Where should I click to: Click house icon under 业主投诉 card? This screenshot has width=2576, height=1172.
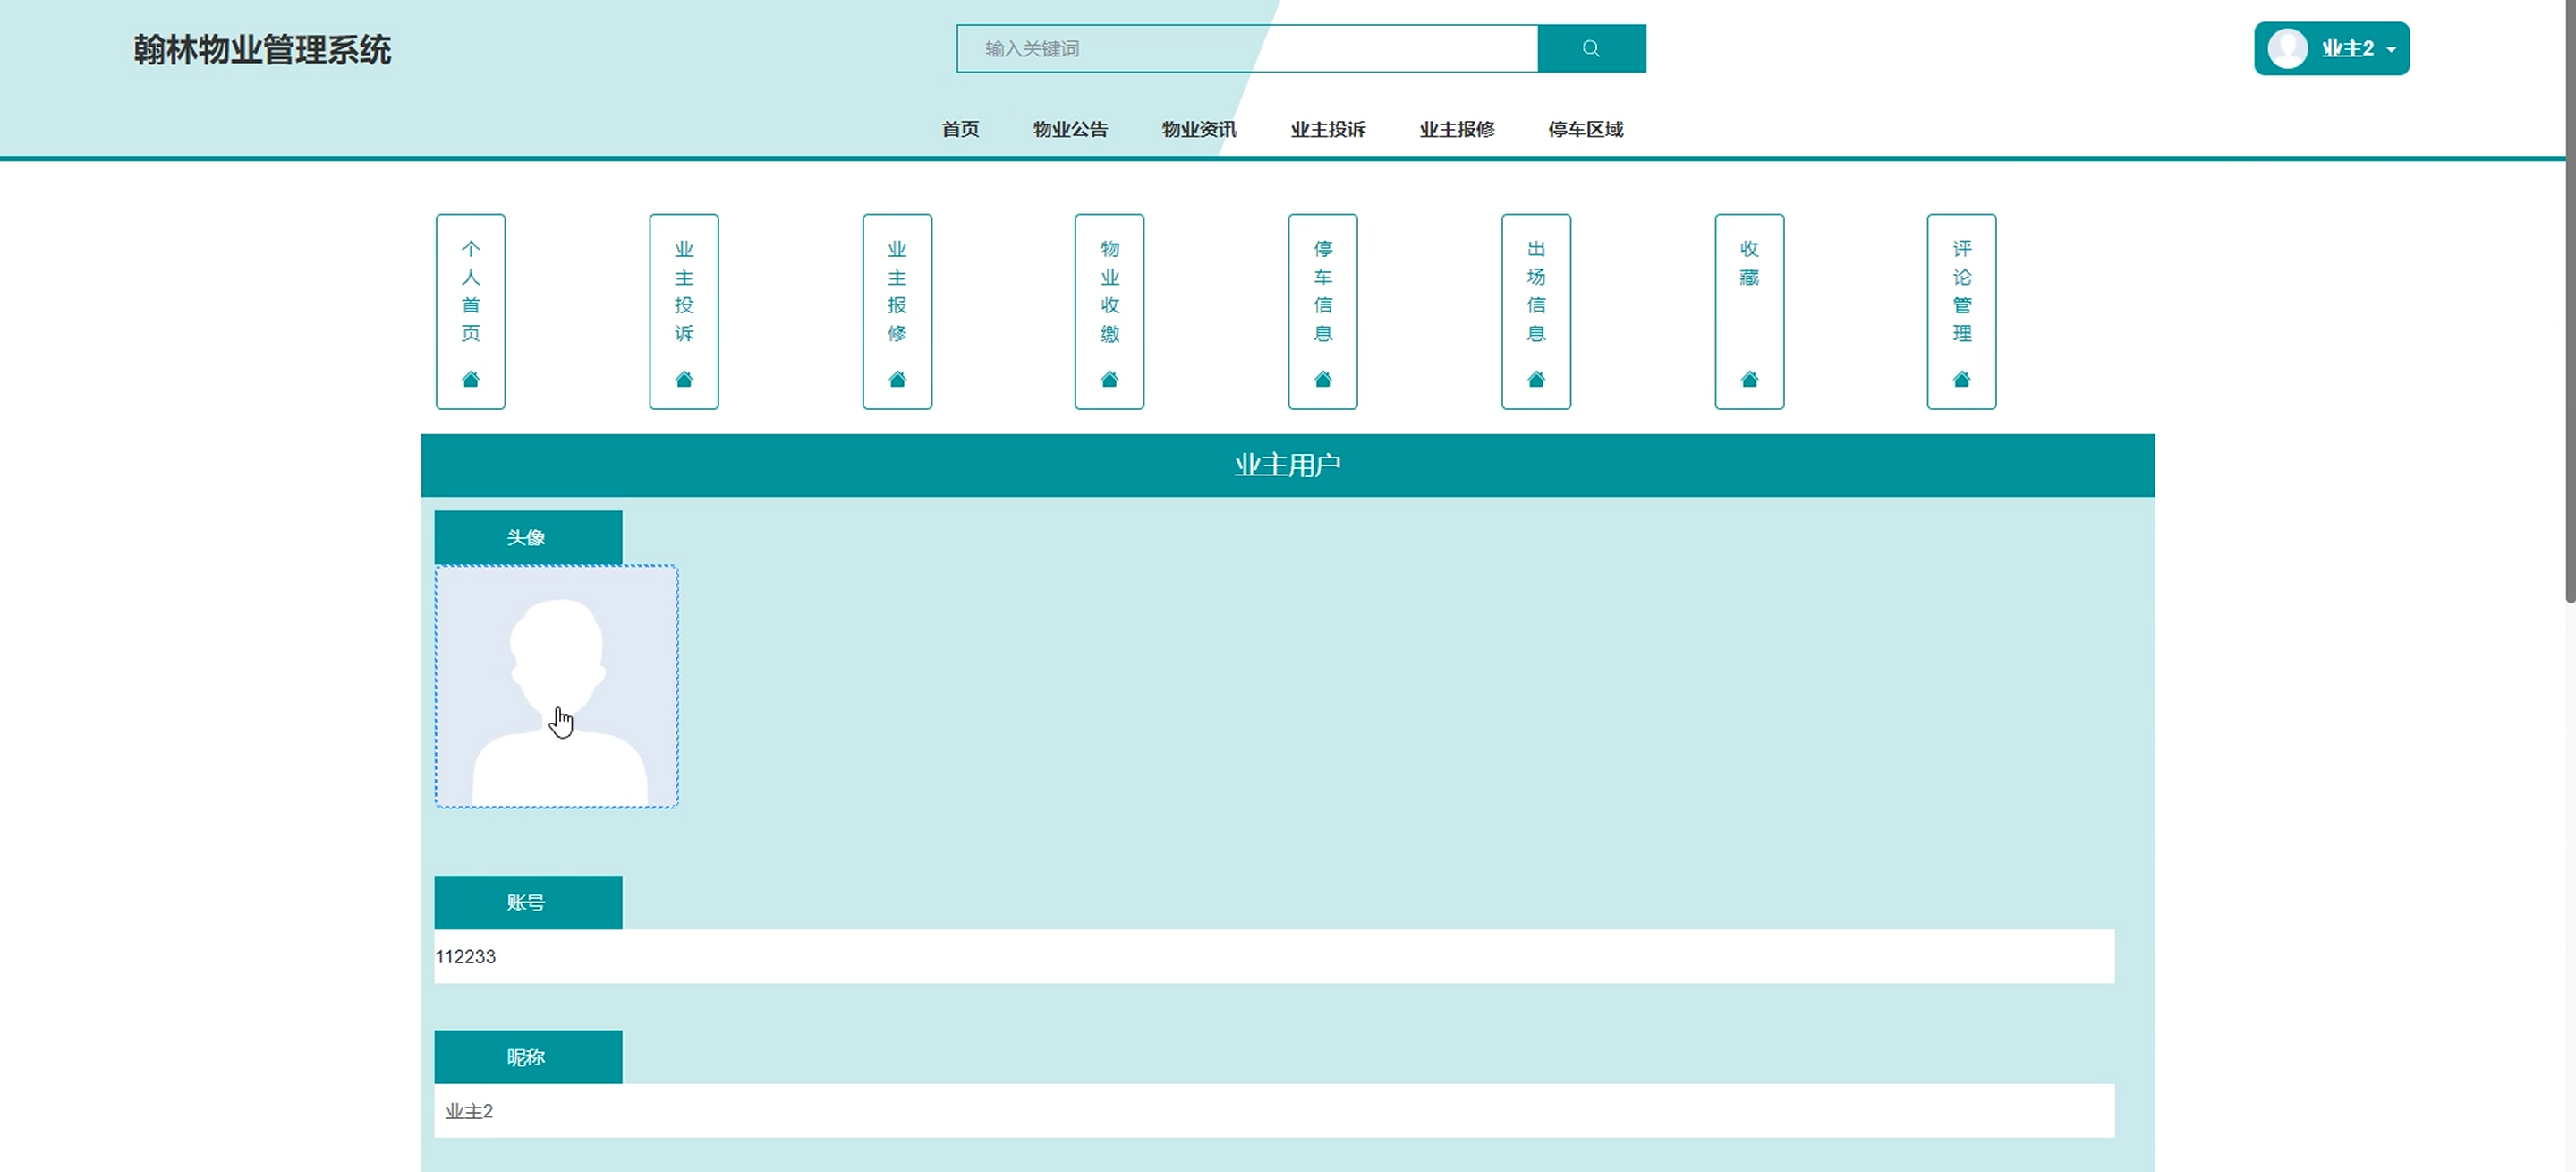[x=684, y=379]
